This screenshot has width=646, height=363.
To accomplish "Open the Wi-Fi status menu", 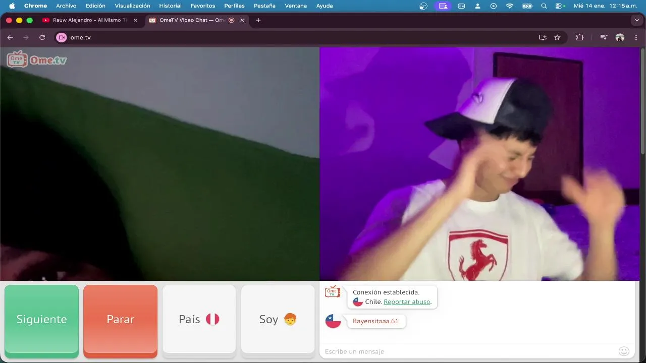I will 510,6.
